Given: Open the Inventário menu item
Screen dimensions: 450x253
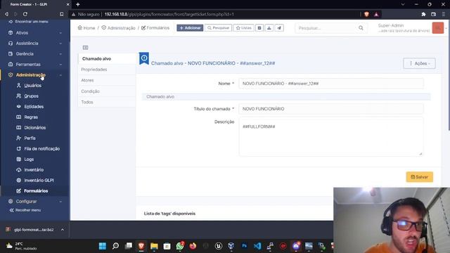Looking at the screenshot, I should (x=34, y=170).
